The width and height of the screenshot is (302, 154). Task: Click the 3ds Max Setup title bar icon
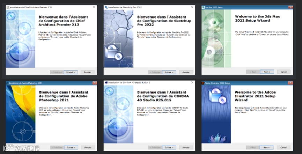[203, 7]
